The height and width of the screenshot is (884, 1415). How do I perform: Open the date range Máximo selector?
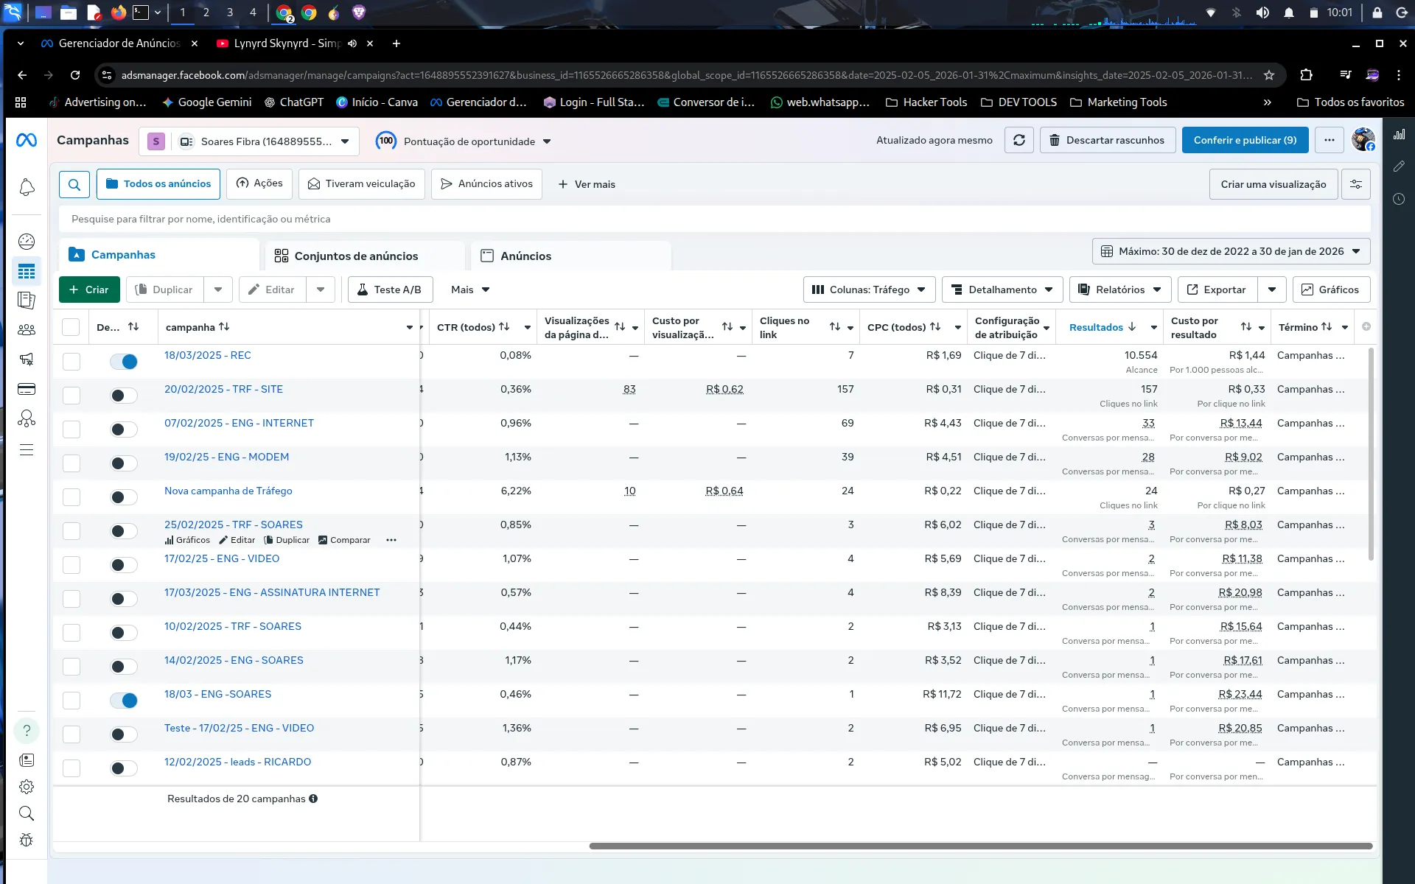(x=1231, y=251)
